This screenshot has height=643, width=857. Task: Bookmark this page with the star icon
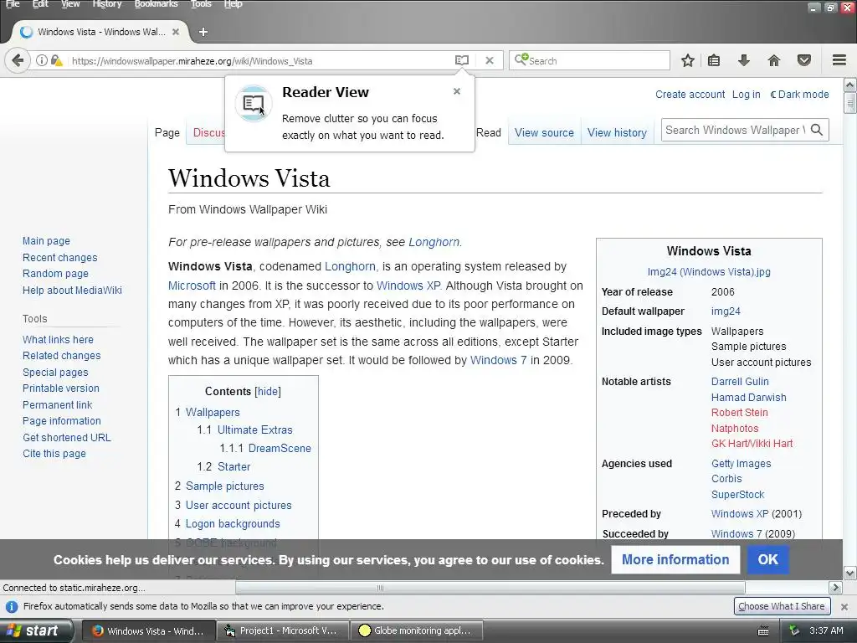688,60
